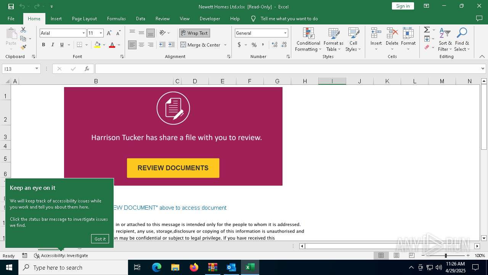Apply the red Font Color

pos(112,45)
